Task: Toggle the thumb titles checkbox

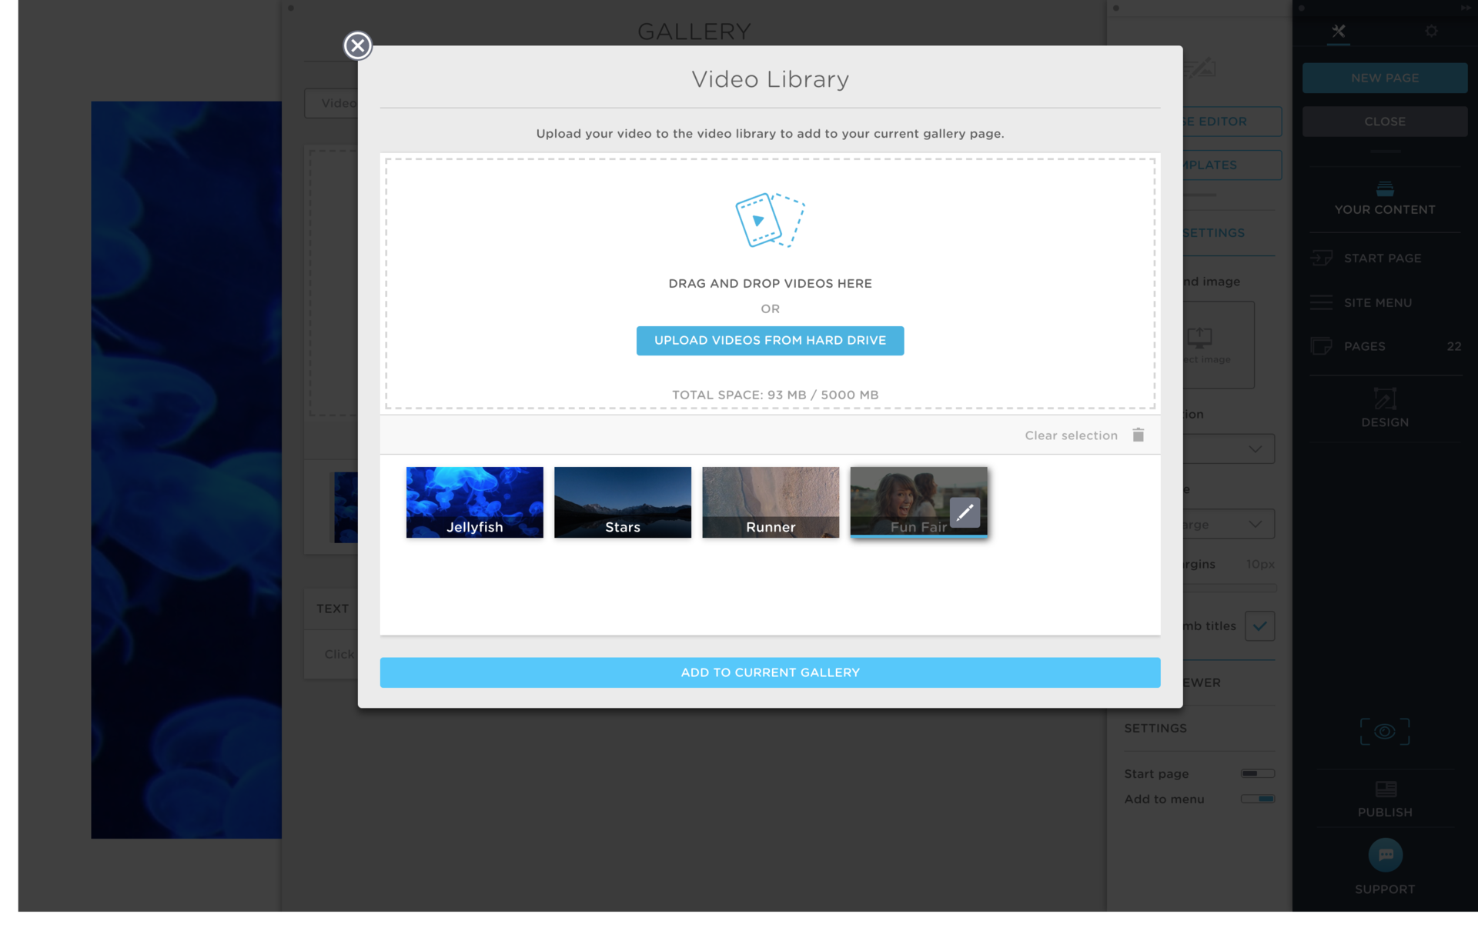Action: pyautogui.click(x=1259, y=626)
